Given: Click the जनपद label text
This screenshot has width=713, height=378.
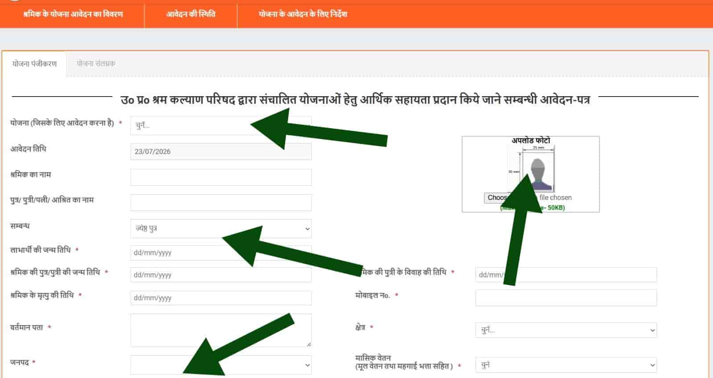Looking at the screenshot, I should (x=20, y=362).
